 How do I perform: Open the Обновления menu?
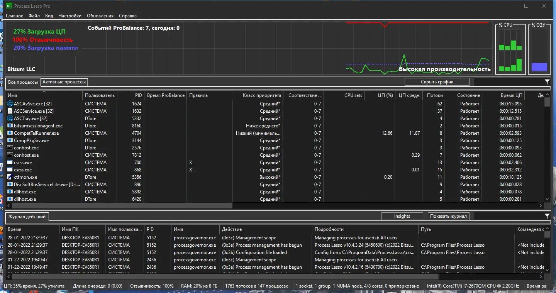(x=100, y=16)
